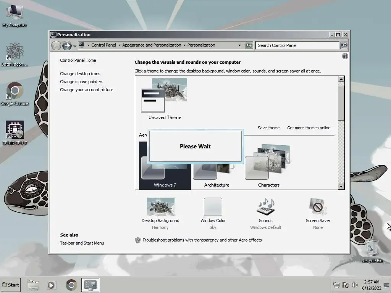The width and height of the screenshot is (391, 293).
Task: Click the shield icon beside Troubleshoot link
Action: pos(137,240)
